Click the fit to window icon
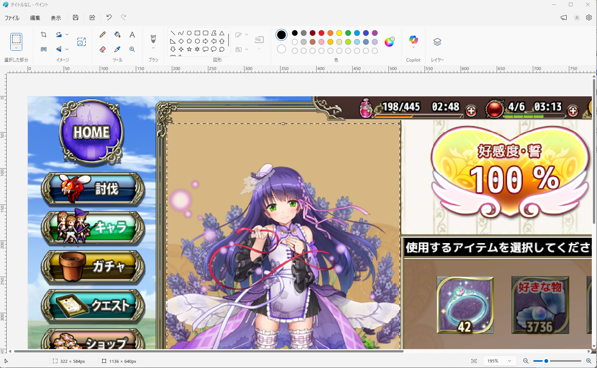Viewport: 597px width, 368px height. point(474,361)
